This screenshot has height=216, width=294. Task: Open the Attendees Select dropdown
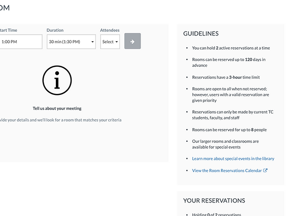point(110,42)
